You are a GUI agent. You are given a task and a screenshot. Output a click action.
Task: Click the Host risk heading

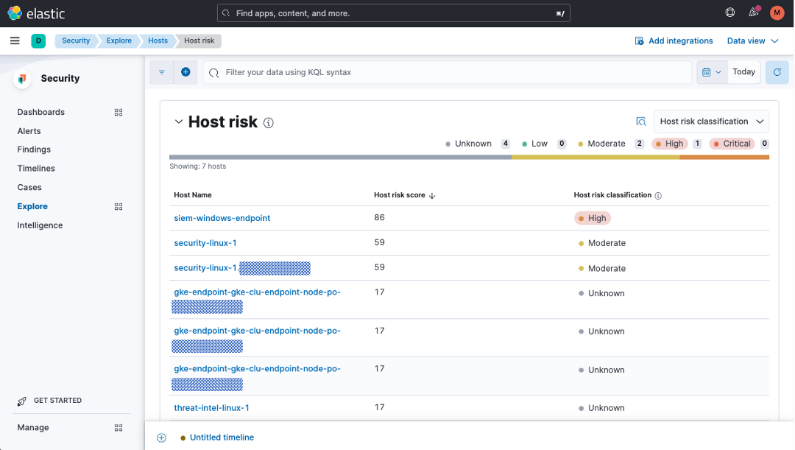pyautogui.click(x=223, y=122)
